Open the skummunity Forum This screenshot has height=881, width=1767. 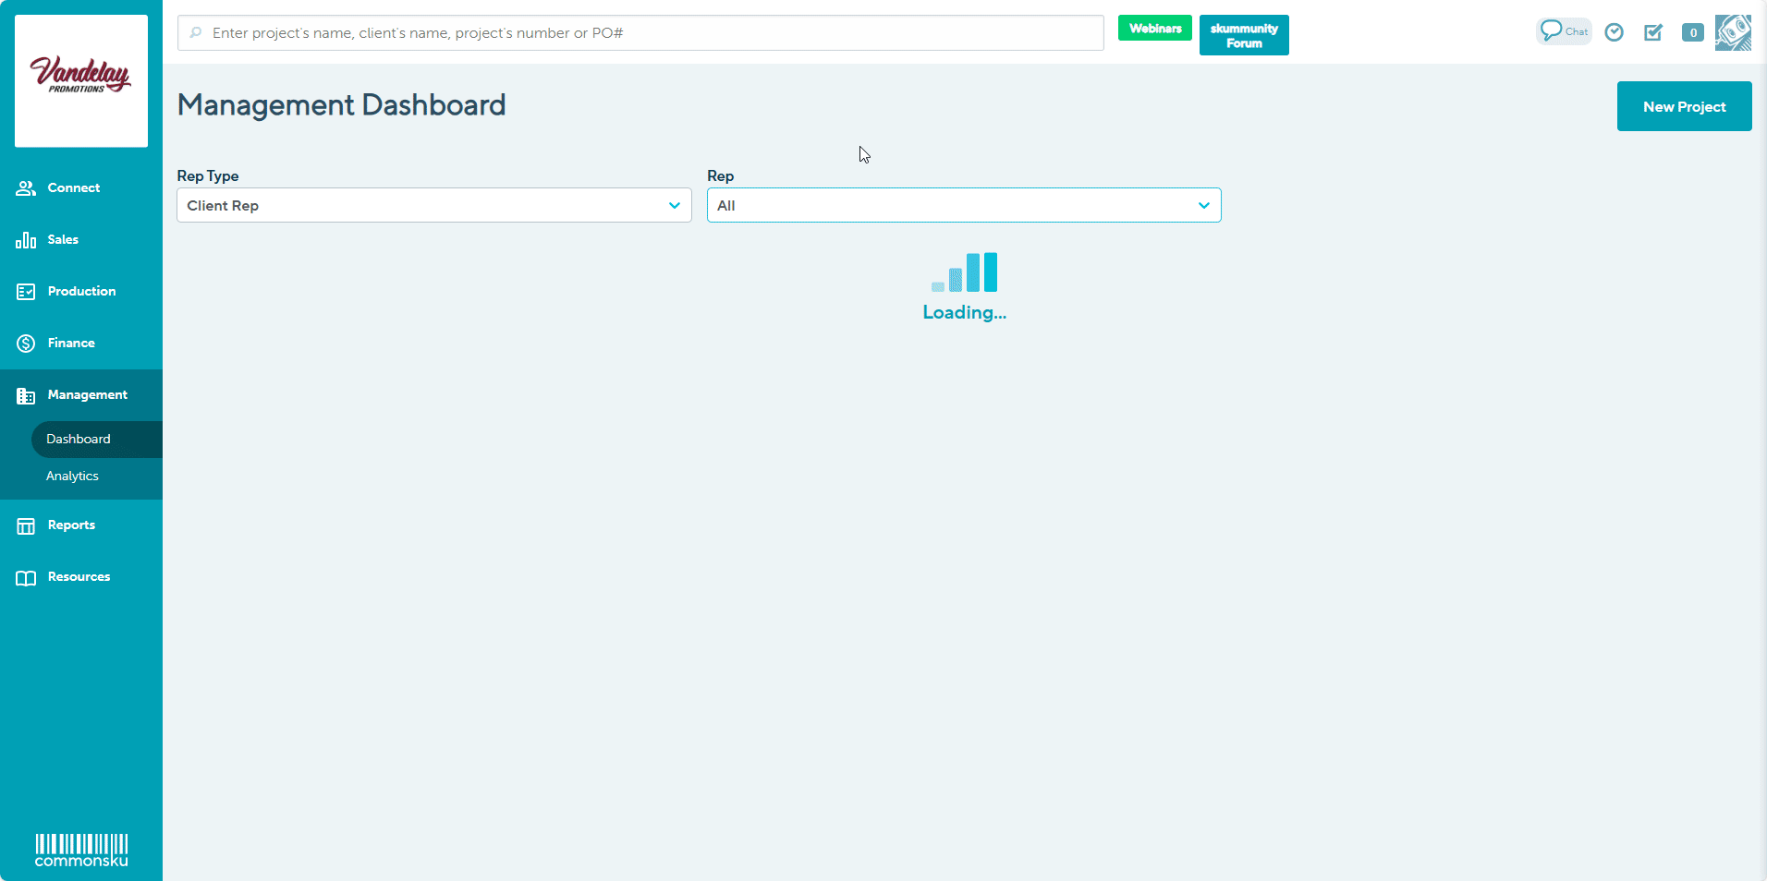(x=1243, y=34)
